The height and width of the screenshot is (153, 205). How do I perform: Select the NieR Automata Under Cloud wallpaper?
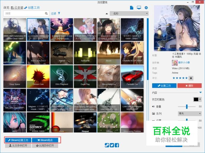point(15,29)
